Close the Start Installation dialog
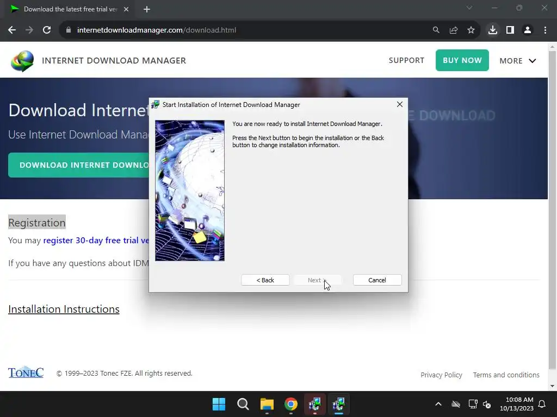The width and height of the screenshot is (557, 417). [400, 104]
